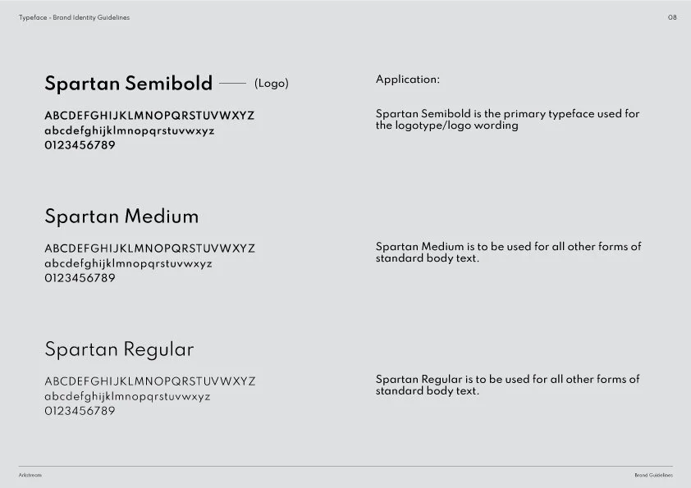Click the Medium uppercase alphabet line
This screenshot has height=488, width=691.
click(x=150, y=249)
